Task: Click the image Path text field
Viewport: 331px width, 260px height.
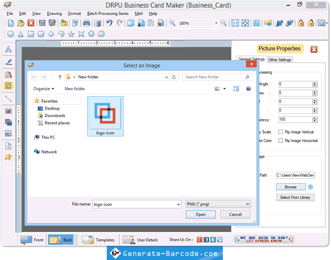Action: pyautogui.click(x=295, y=175)
